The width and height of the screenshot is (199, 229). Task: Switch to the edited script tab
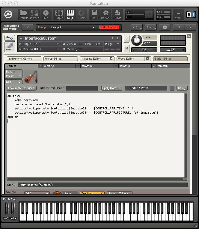pyautogui.click(x=21, y=66)
